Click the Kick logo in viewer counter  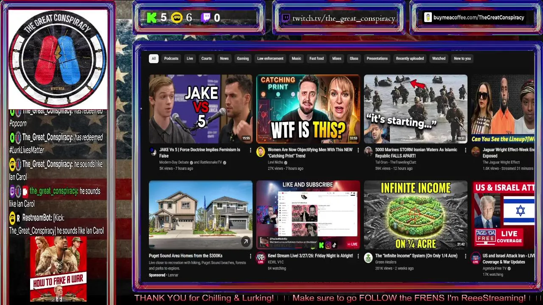coord(151,18)
